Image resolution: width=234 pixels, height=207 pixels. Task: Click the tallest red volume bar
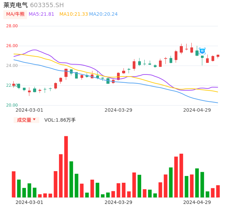(66, 166)
